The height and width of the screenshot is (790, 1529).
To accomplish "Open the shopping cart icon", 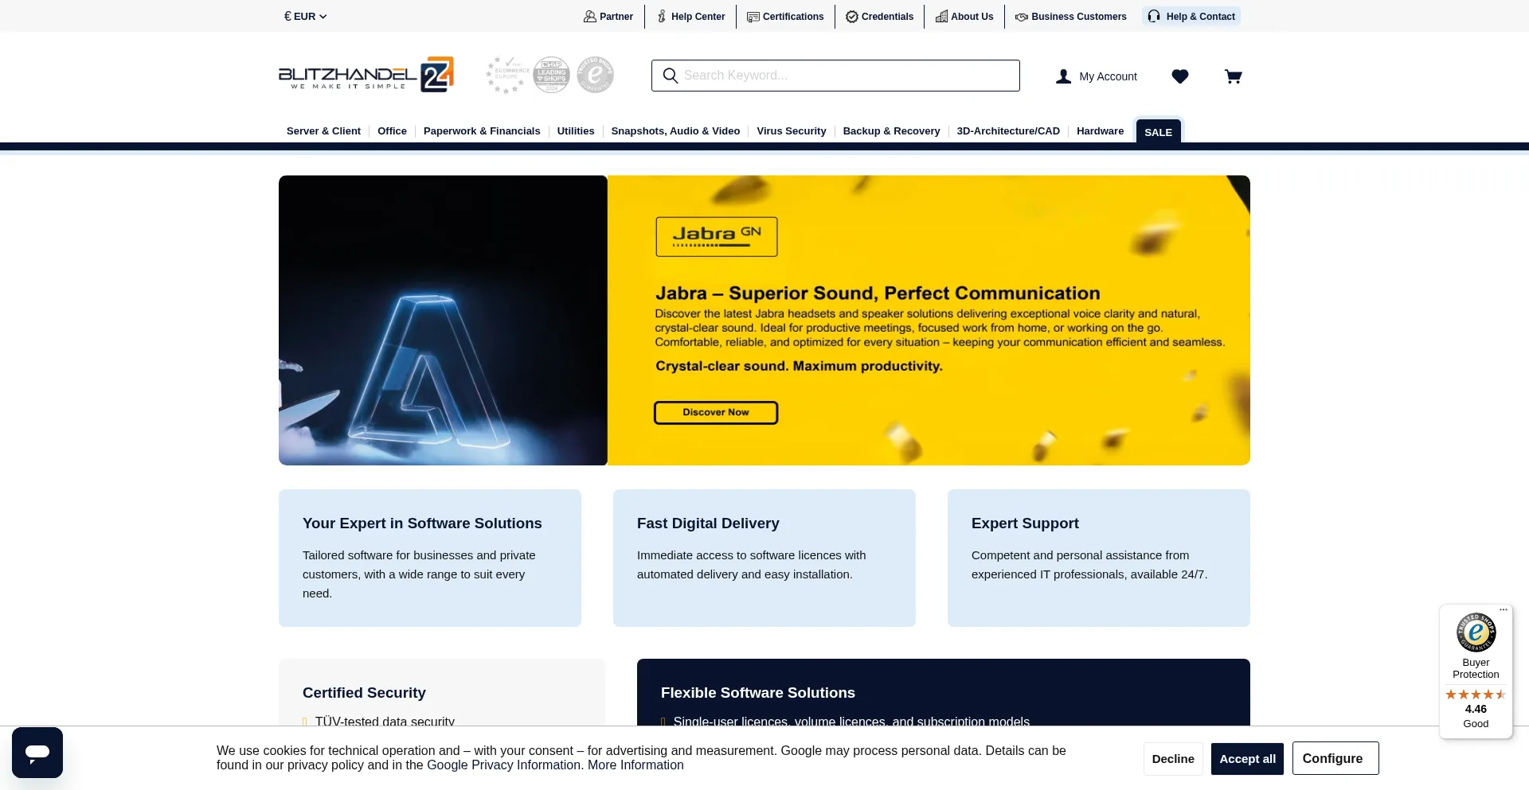I will tap(1233, 76).
